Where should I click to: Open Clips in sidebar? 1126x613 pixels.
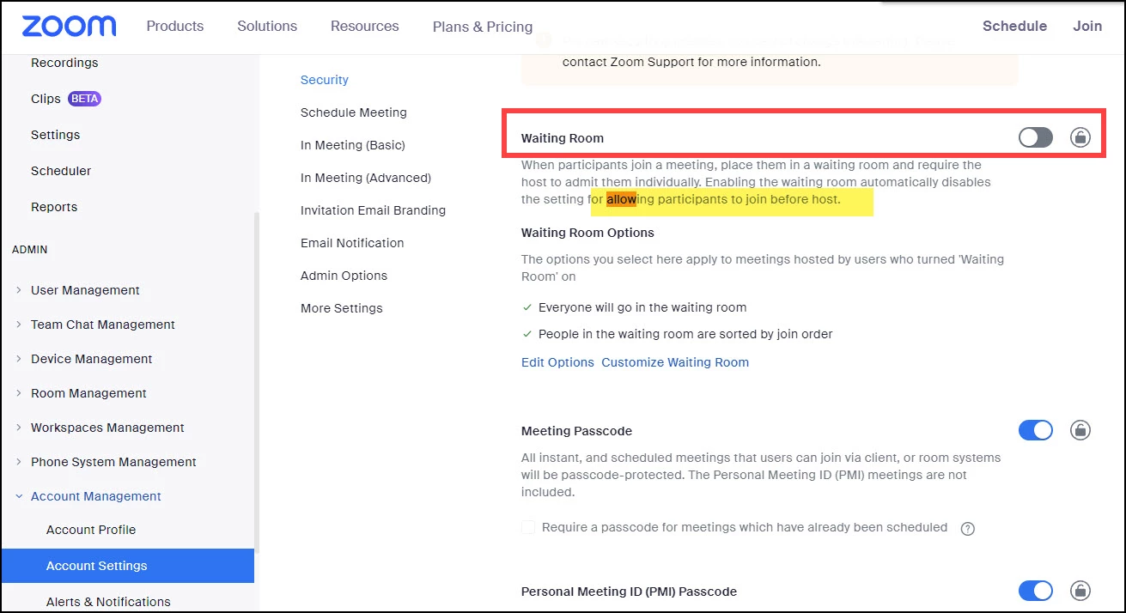point(46,99)
